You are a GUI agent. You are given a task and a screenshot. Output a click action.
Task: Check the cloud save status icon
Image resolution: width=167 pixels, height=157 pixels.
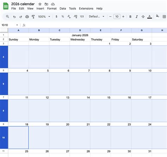[53, 4]
